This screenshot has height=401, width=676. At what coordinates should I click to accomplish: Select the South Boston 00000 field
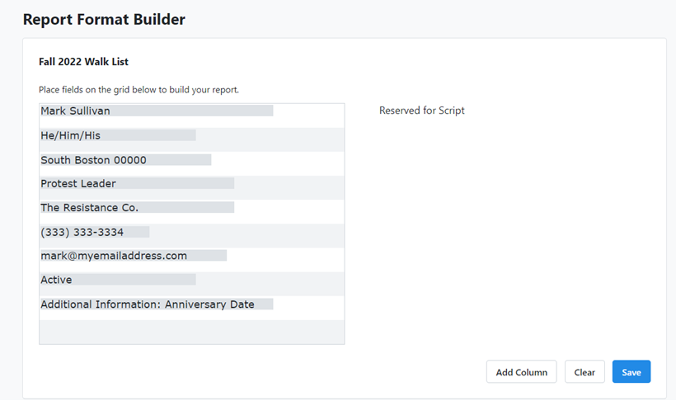[125, 160]
